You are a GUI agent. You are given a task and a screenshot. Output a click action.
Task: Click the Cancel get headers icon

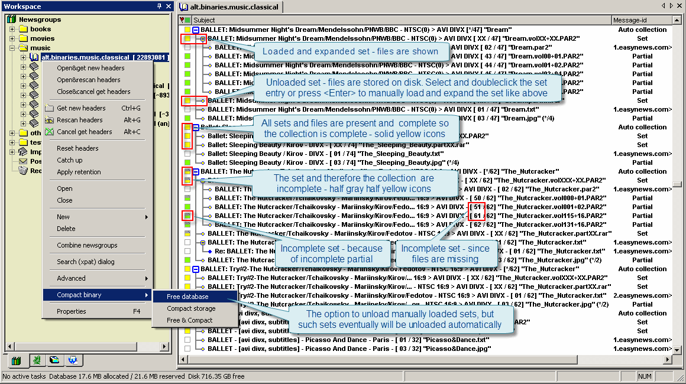point(49,132)
